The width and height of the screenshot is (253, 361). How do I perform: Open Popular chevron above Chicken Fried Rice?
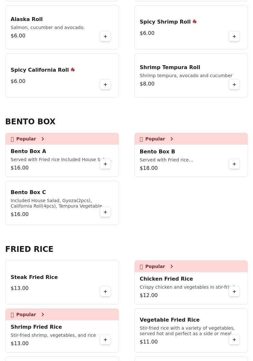coord(171,266)
